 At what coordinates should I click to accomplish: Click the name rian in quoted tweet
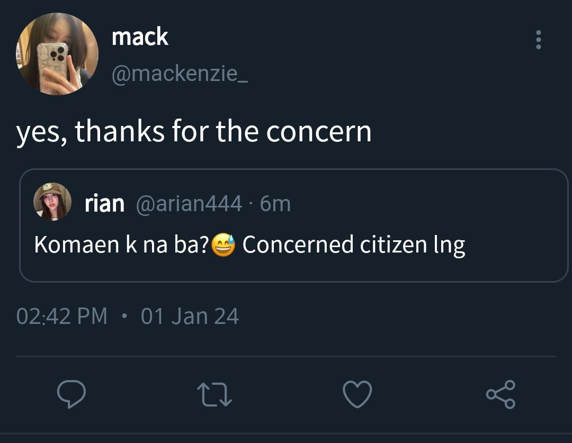[105, 203]
